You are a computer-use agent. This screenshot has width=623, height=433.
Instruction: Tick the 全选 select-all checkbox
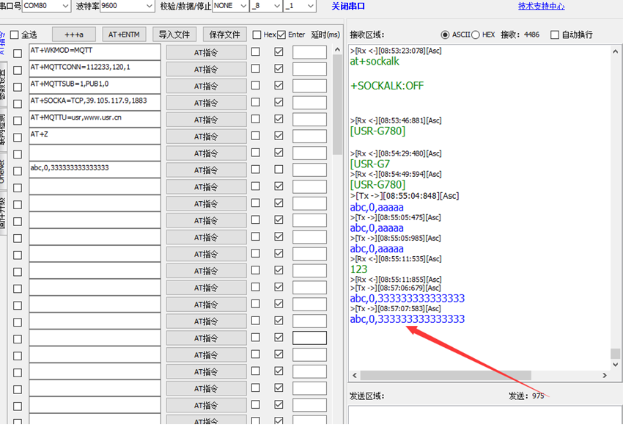(15, 34)
